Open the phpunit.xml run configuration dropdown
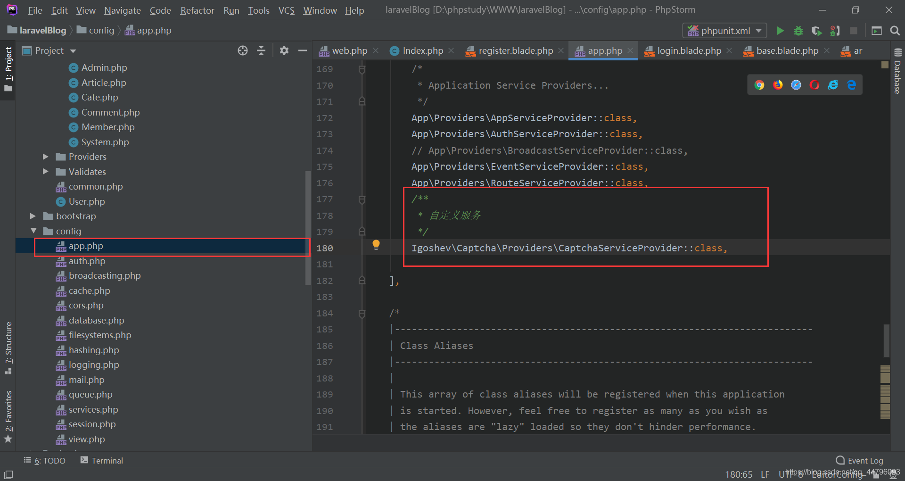The image size is (905, 481). pos(725,31)
